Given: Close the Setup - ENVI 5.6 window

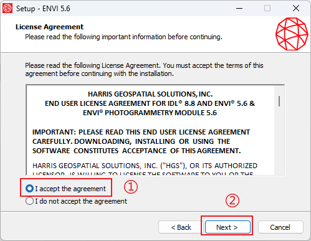Looking at the screenshot, I should 296,8.
